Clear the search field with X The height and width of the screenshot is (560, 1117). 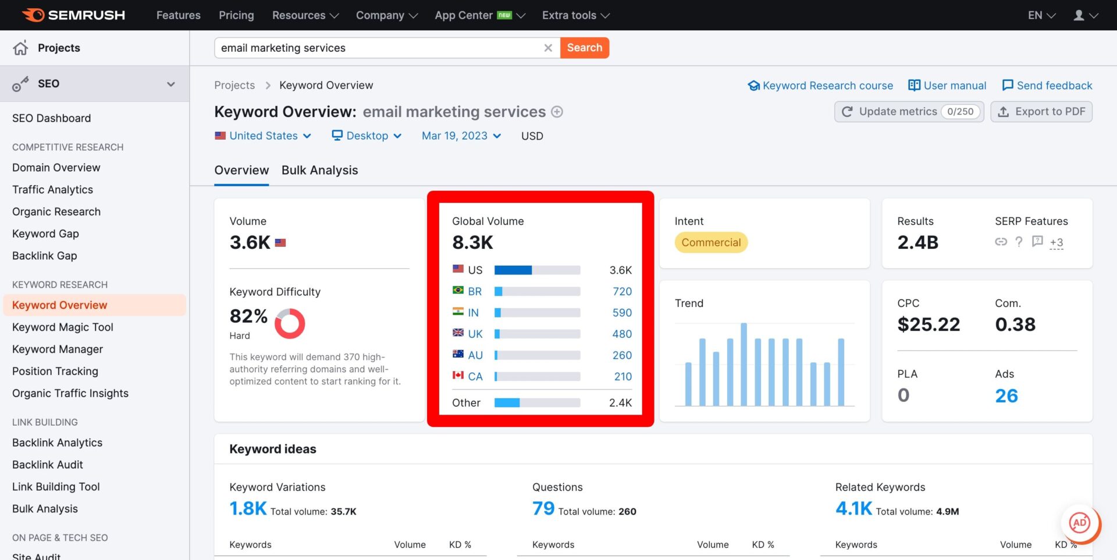[548, 48]
